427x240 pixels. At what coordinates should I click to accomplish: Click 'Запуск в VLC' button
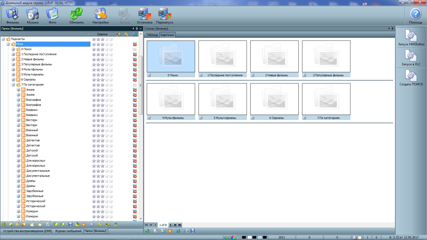(411, 58)
